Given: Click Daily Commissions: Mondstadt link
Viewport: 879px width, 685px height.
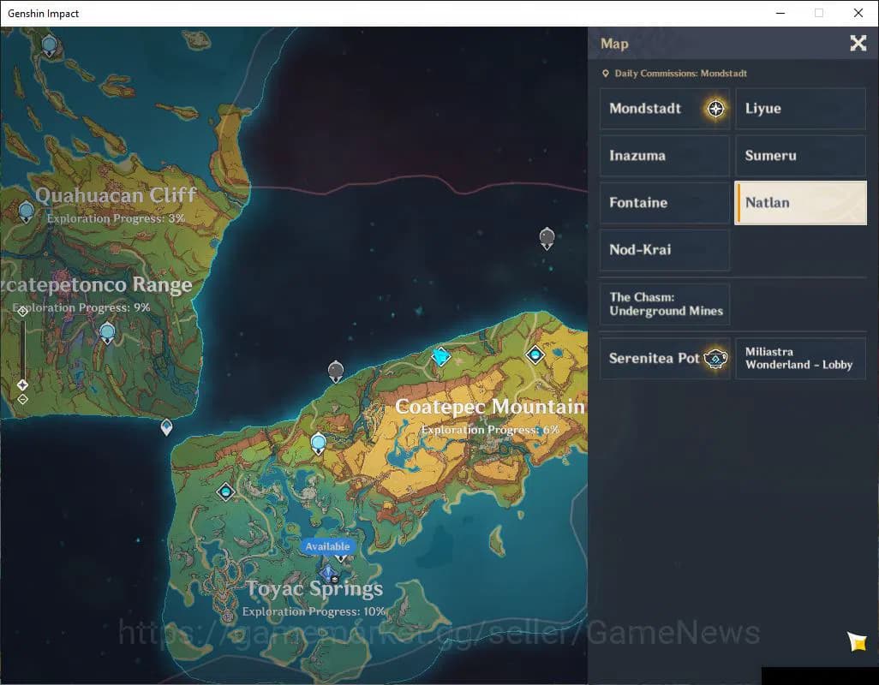Looking at the screenshot, I should (680, 74).
